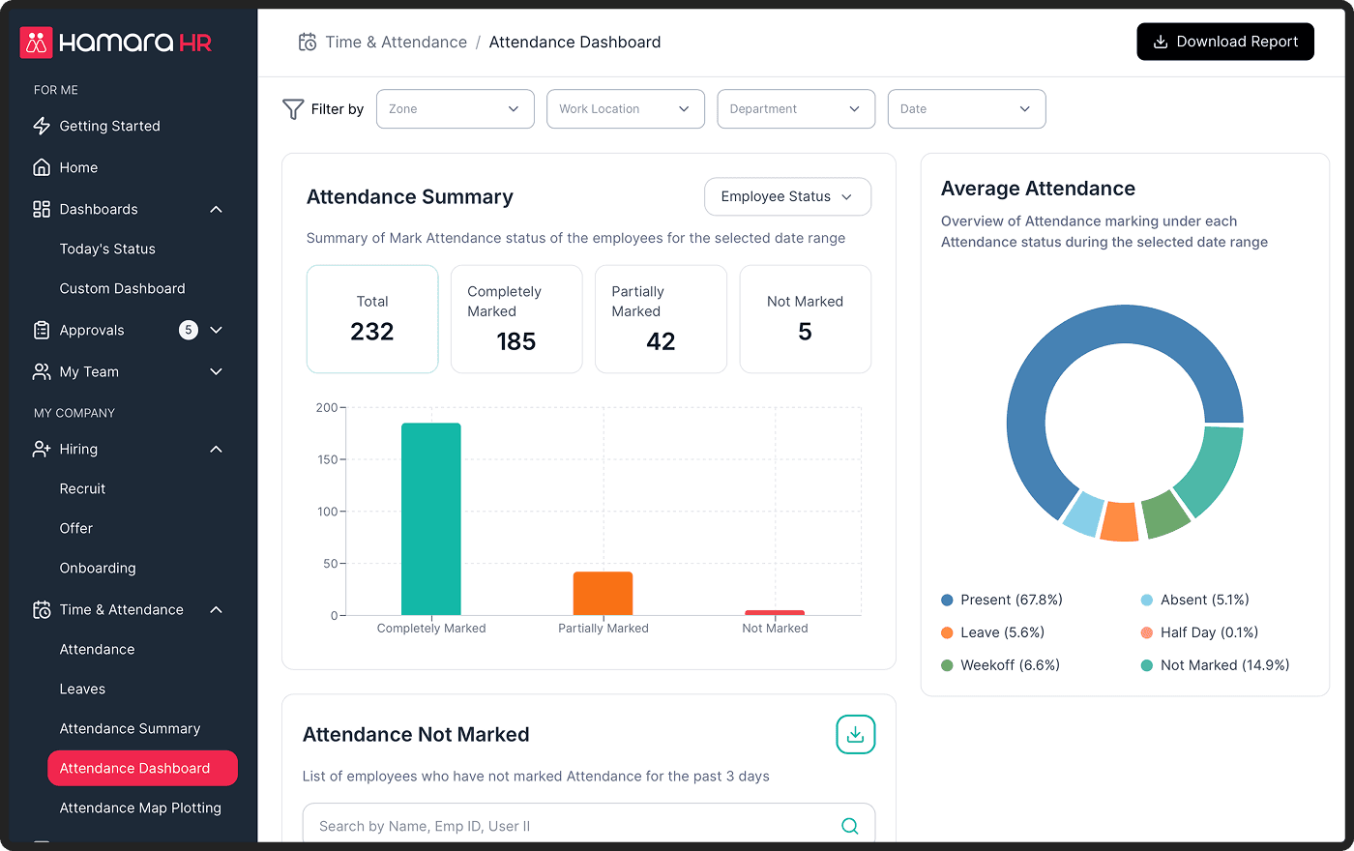Open the Employee Status dropdown
This screenshot has height=851, width=1354.
(x=787, y=196)
